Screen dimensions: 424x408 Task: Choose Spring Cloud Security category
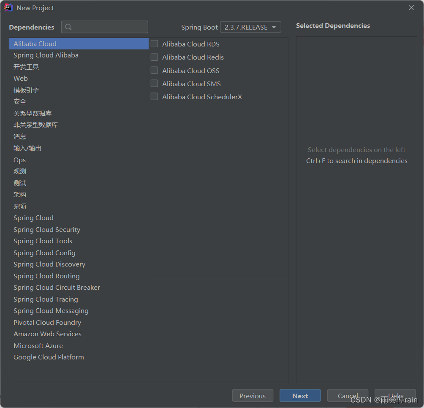click(x=79, y=229)
